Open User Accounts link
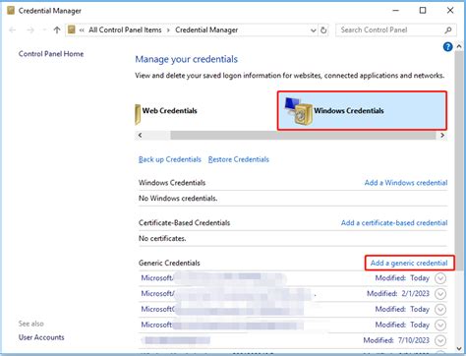This screenshot has height=356, width=466. (41, 337)
